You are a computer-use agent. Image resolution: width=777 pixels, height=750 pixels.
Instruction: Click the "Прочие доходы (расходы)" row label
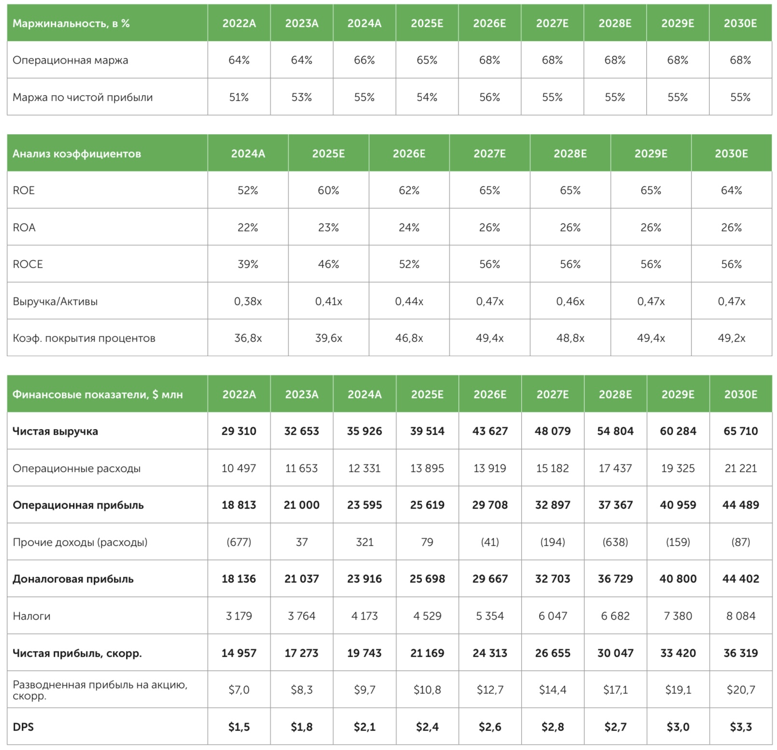pos(80,542)
